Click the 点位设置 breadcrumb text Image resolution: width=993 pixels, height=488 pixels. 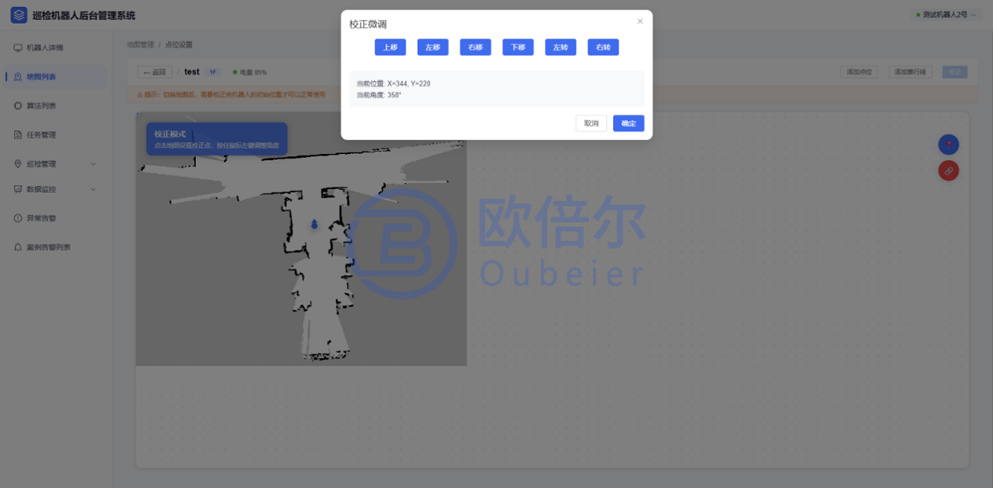(x=179, y=45)
